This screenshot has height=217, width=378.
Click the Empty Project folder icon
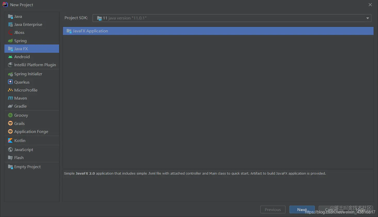10,167
